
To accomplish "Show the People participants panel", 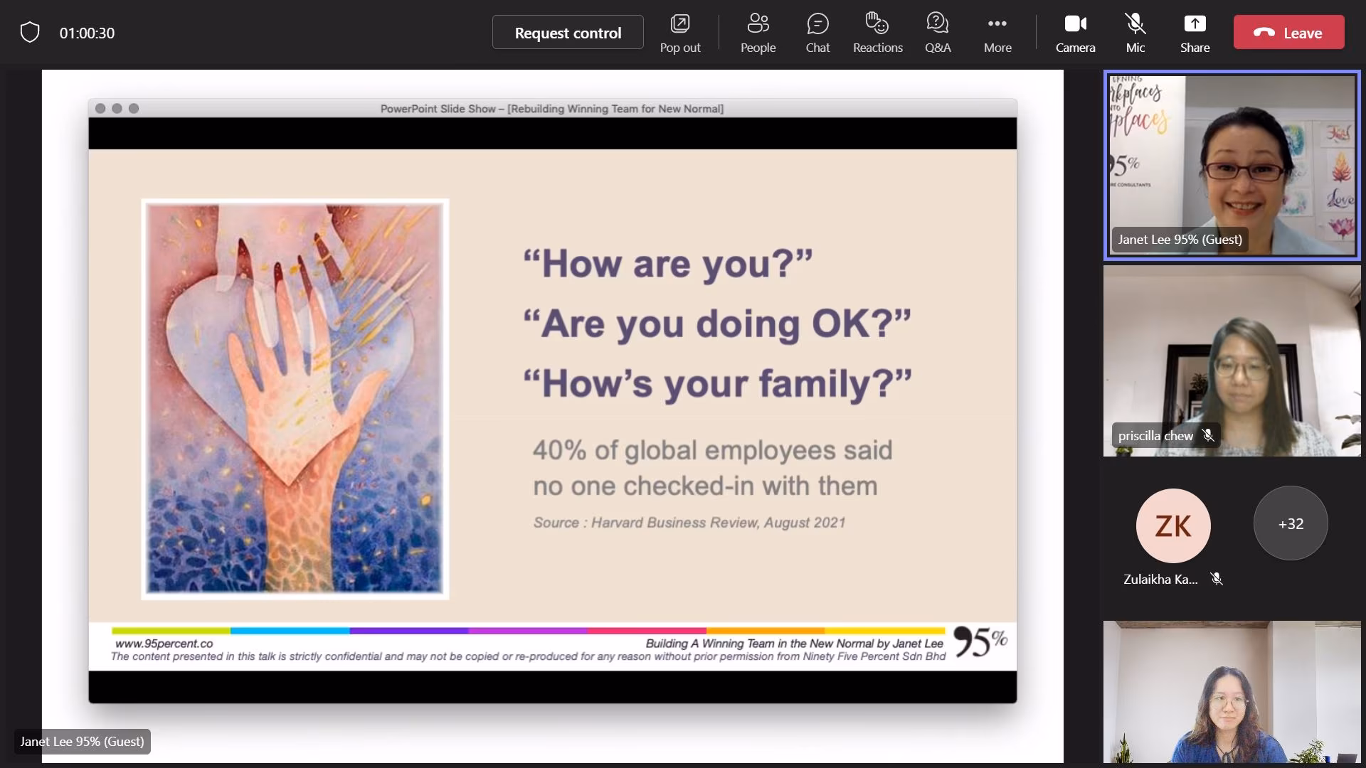I will (758, 33).
